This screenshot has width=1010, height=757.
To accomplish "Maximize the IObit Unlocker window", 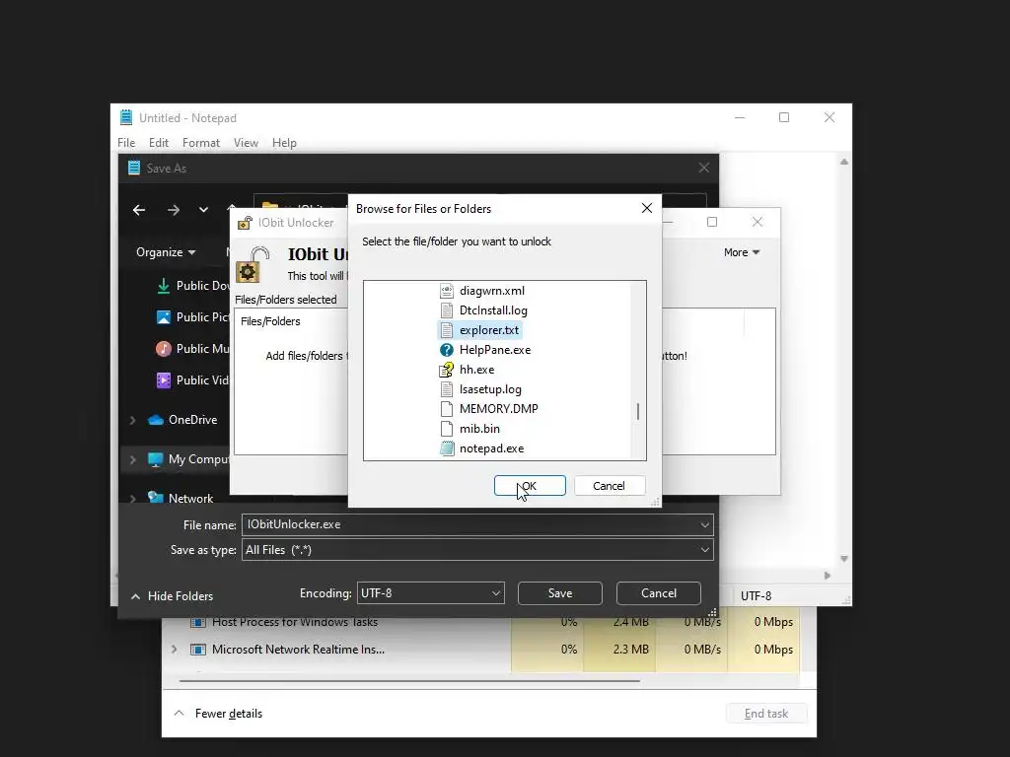I will coord(712,222).
